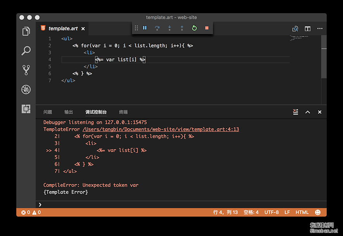Viewport: 343px width, 236px height.
Task: Switch to the 问题 tab
Action: click(48, 112)
